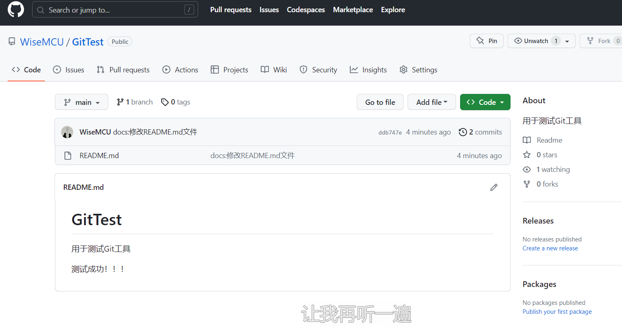The image size is (622, 328).
Task: Click the Readme book icon in About
Action: (527, 140)
